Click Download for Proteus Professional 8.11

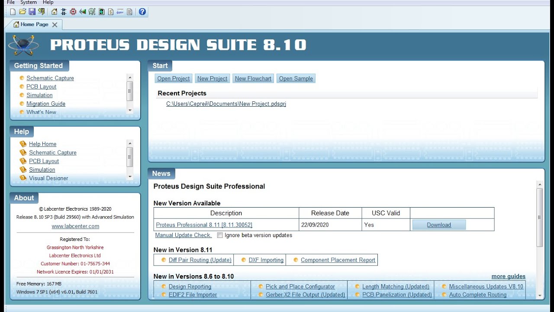pos(439,225)
